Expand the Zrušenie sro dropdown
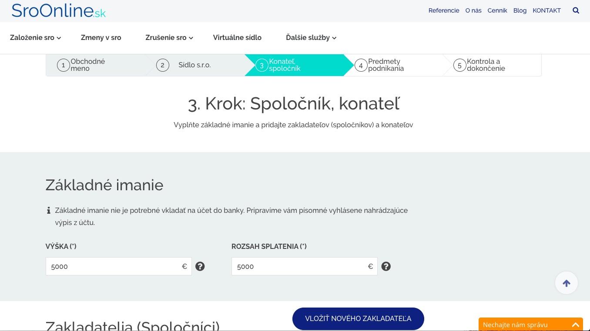The width and height of the screenshot is (590, 331). (169, 38)
